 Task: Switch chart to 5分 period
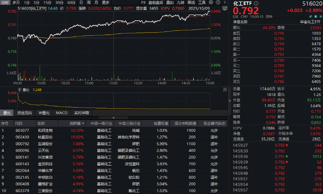click(x=36, y=2)
